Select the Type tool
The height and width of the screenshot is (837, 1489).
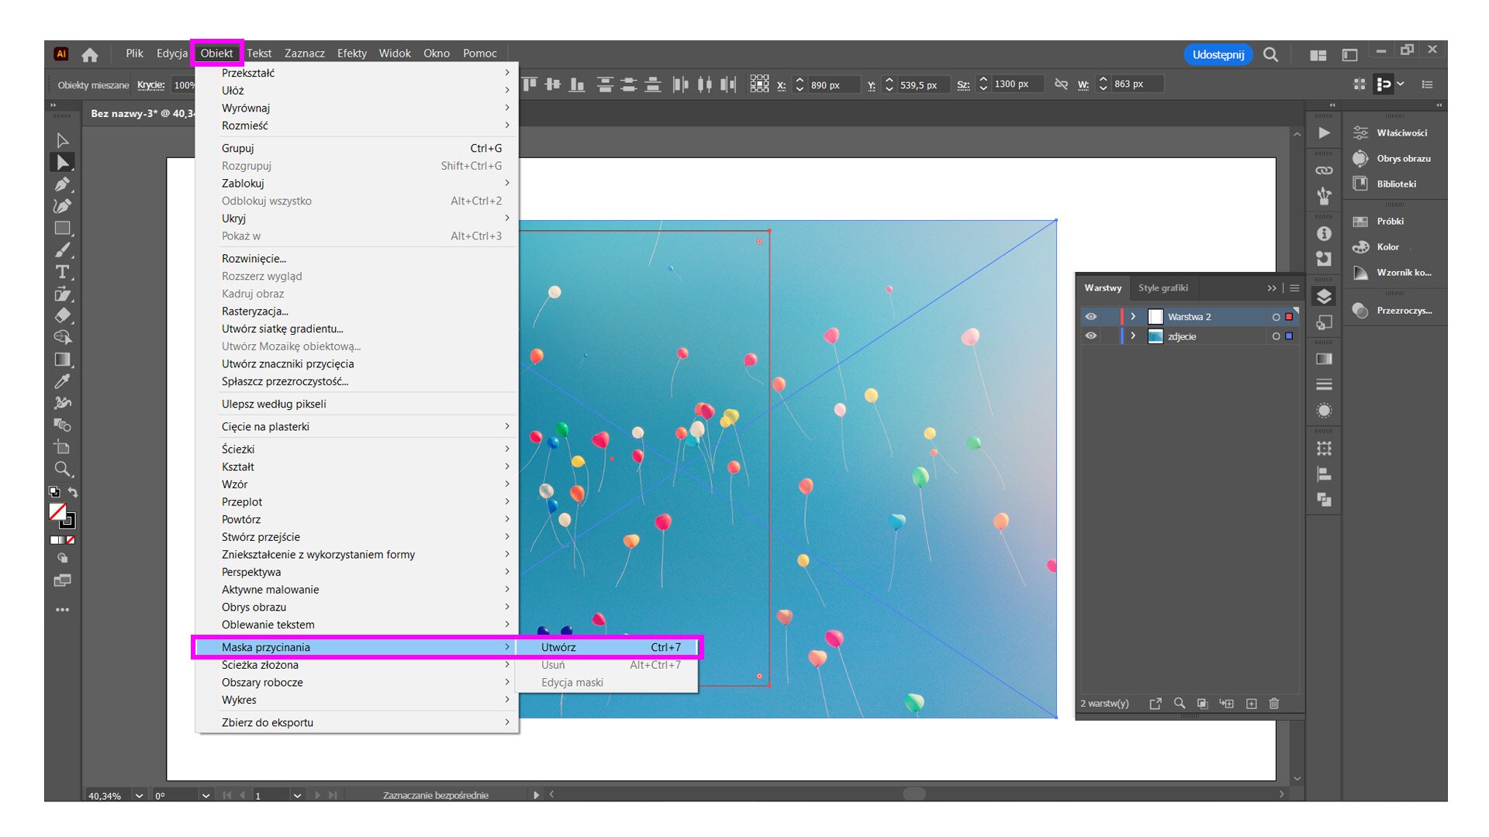(x=64, y=271)
